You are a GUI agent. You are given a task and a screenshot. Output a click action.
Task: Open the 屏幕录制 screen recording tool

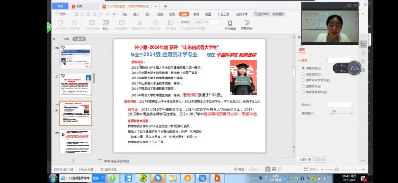(246, 23)
